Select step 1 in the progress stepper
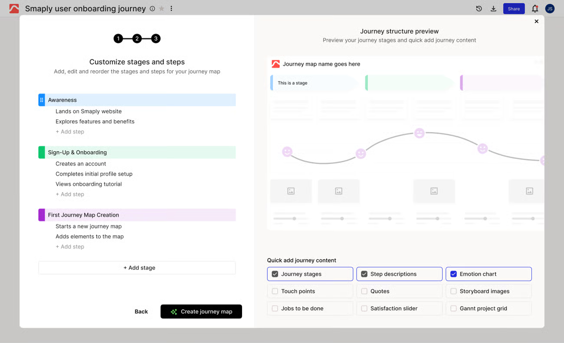Viewport: 564px width, 343px height. tap(118, 38)
